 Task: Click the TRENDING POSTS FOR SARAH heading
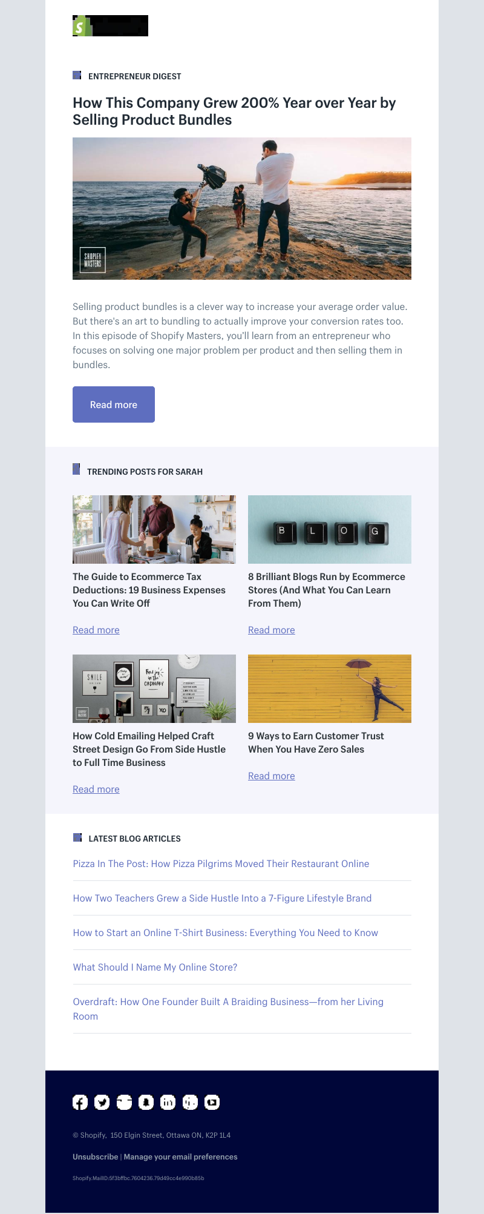tap(145, 472)
